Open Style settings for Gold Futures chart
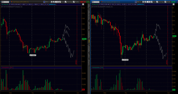 click(x=62, y=2)
